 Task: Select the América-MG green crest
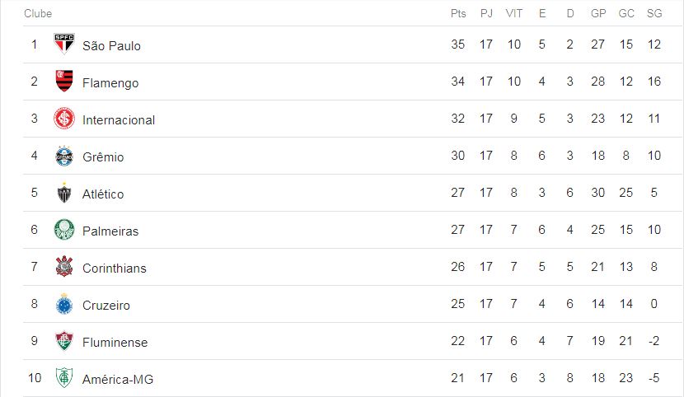(x=64, y=378)
